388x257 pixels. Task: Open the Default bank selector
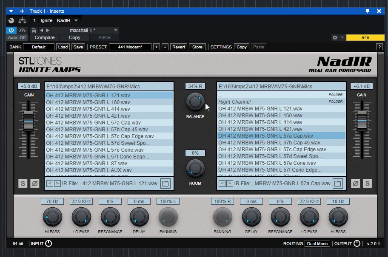(x=39, y=47)
